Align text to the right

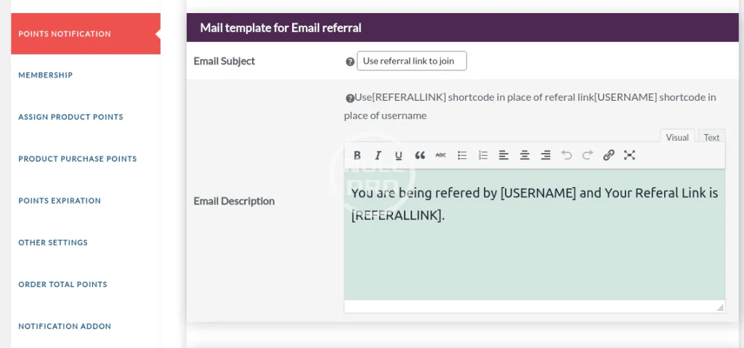(x=546, y=155)
